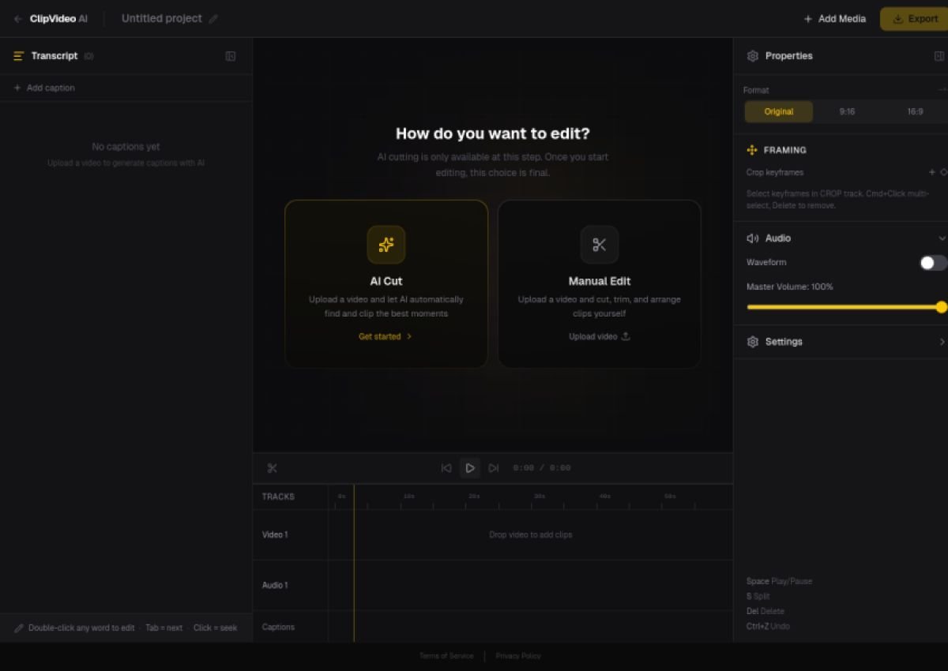The height and width of the screenshot is (671, 948).
Task: Click Upload video on the Manual Edit card
Action: (x=600, y=336)
